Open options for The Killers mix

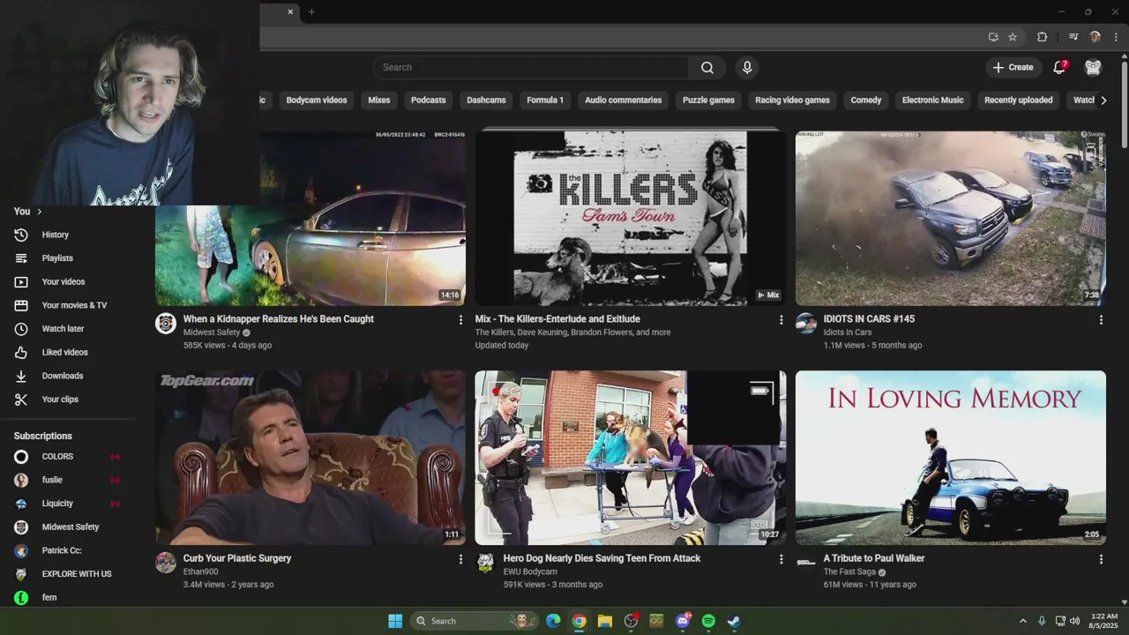click(x=781, y=320)
